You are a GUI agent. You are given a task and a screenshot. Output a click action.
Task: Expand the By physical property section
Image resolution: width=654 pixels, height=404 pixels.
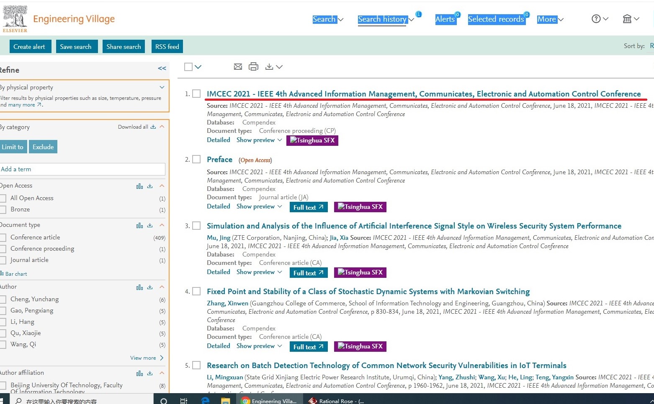(162, 87)
